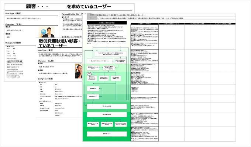The width and height of the screenshot is (251, 147).
Task: Open the photo of man holding blue ball
Action: (x=47, y=32)
